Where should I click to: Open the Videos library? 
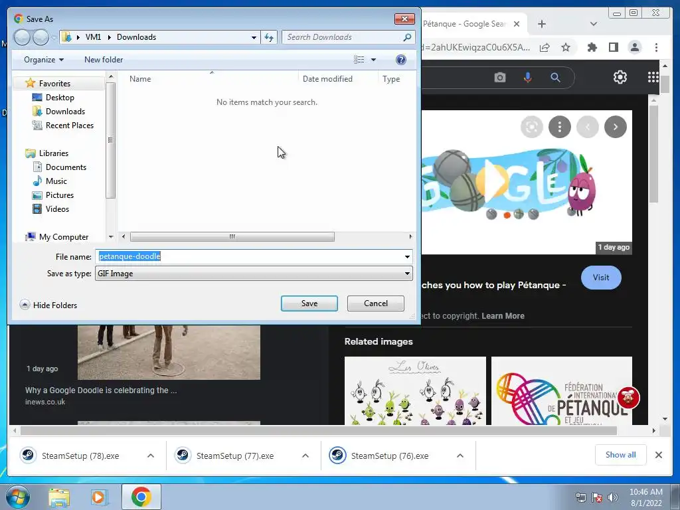click(57, 209)
